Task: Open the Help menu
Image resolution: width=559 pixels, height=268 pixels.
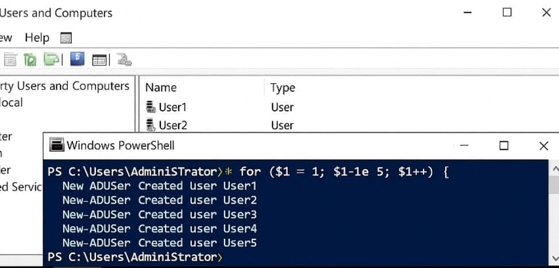Action: click(x=37, y=38)
